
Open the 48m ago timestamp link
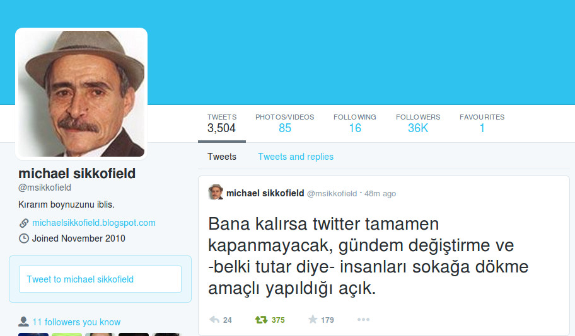pyautogui.click(x=380, y=194)
